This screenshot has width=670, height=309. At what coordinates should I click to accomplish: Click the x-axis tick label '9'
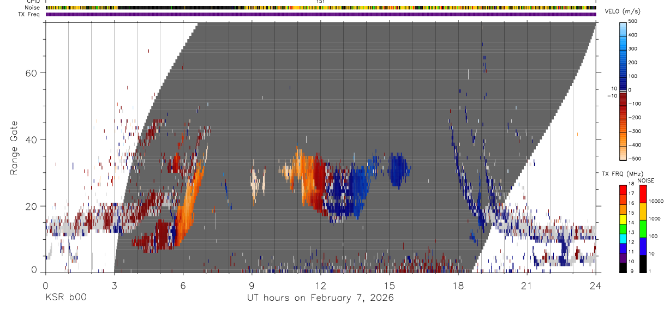coord(252,285)
